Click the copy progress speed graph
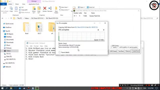This screenshot has height=90, width=160. click(82, 36)
